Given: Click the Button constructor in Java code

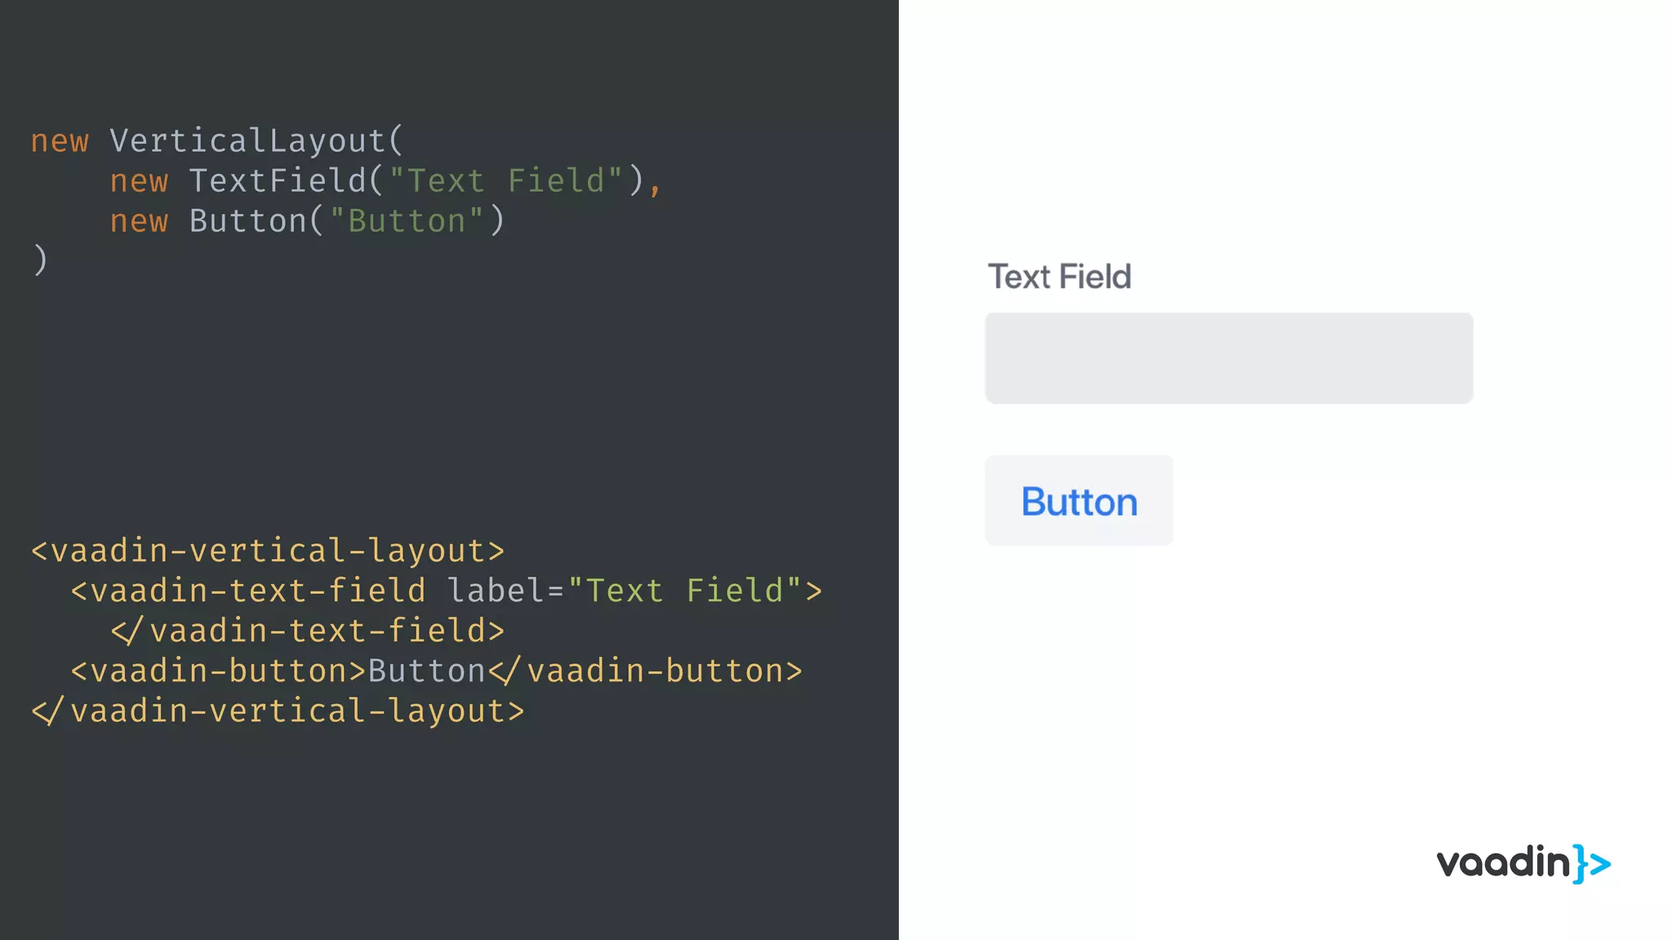Looking at the screenshot, I should [247, 220].
